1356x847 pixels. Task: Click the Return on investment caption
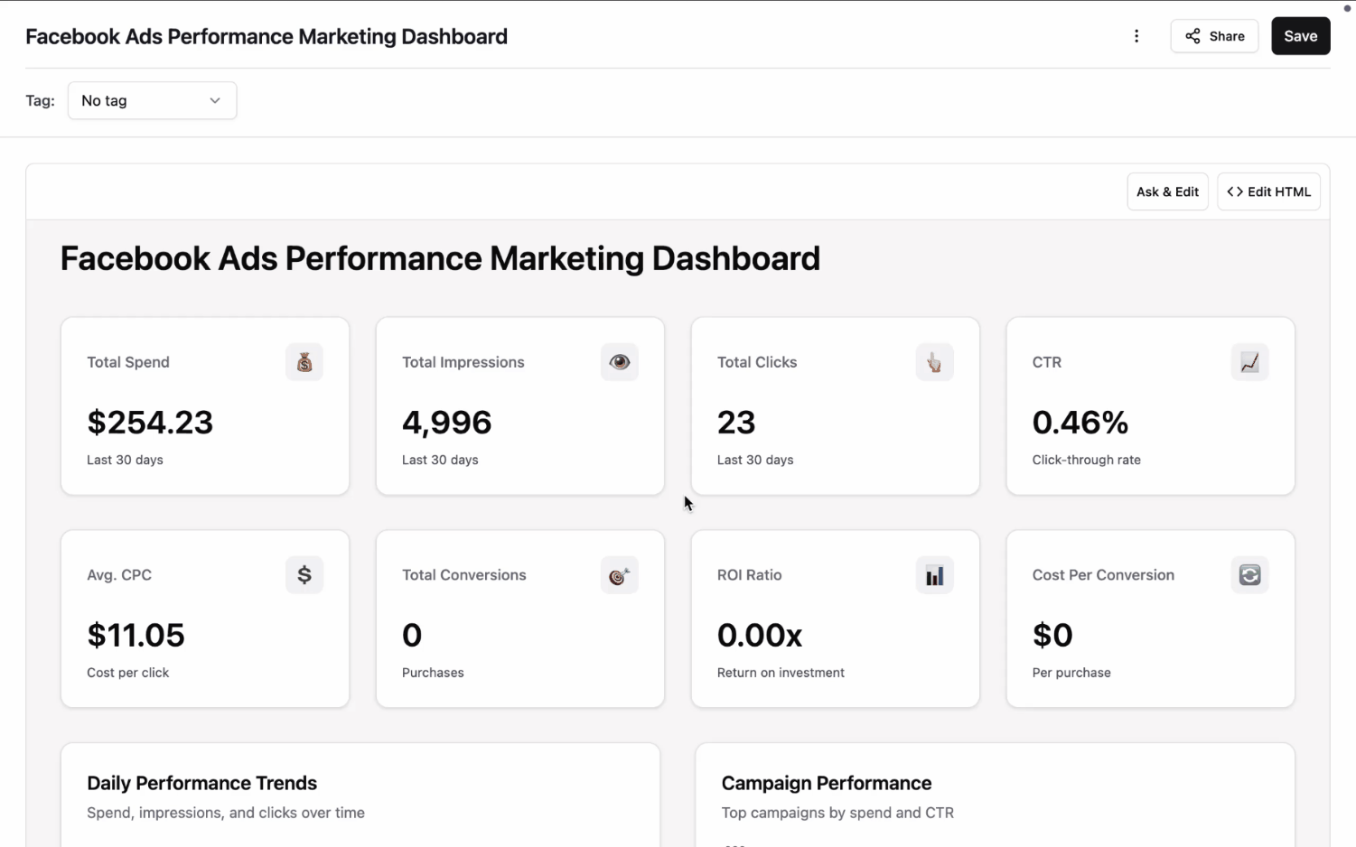781,673
